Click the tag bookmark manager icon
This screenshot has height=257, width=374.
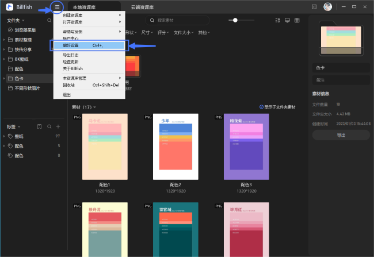click(x=39, y=126)
